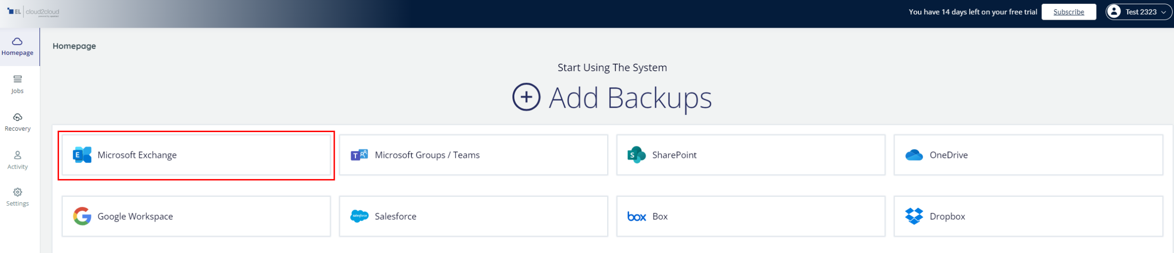
Task: Click the Microsoft Exchange icon
Action: pos(82,155)
